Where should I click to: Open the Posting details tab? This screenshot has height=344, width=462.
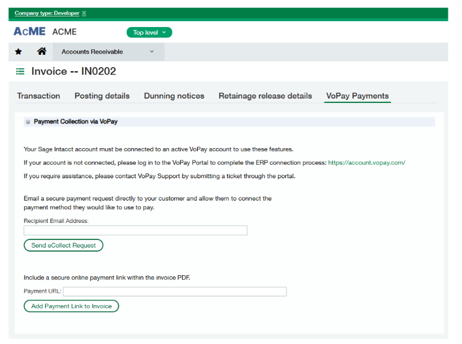click(x=102, y=96)
